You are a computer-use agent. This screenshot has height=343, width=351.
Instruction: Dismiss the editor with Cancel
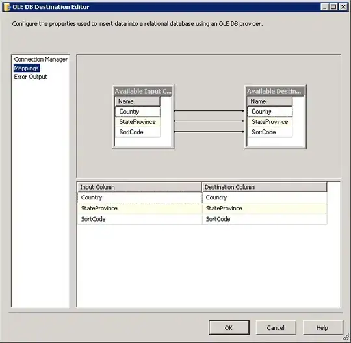(276, 327)
